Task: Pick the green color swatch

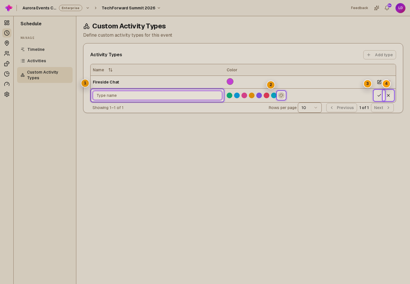Action: point(229,95)
